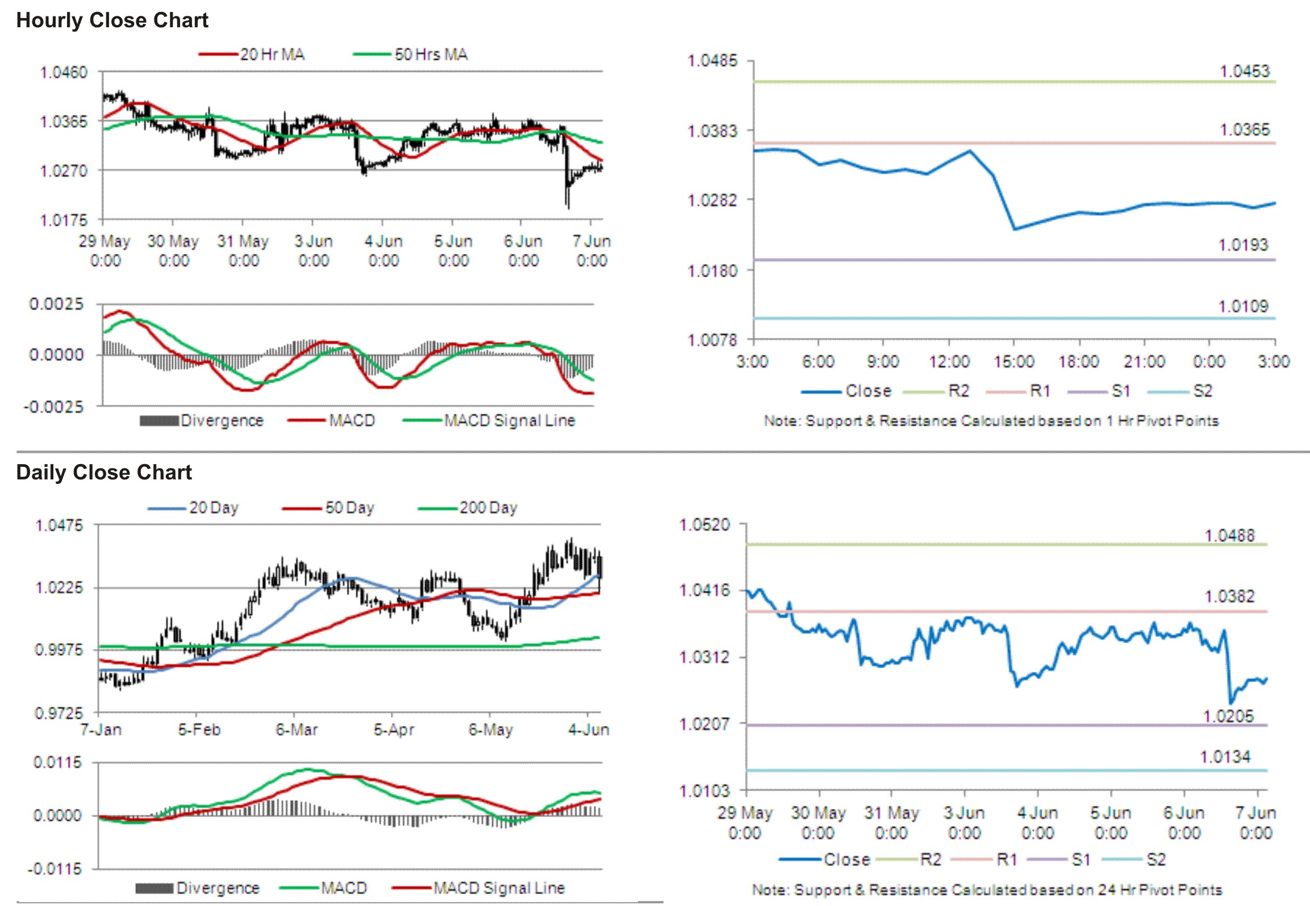1310x906 pixels.
Task: Select the '50 Hrs MA' legend entry
Action: 410,55
